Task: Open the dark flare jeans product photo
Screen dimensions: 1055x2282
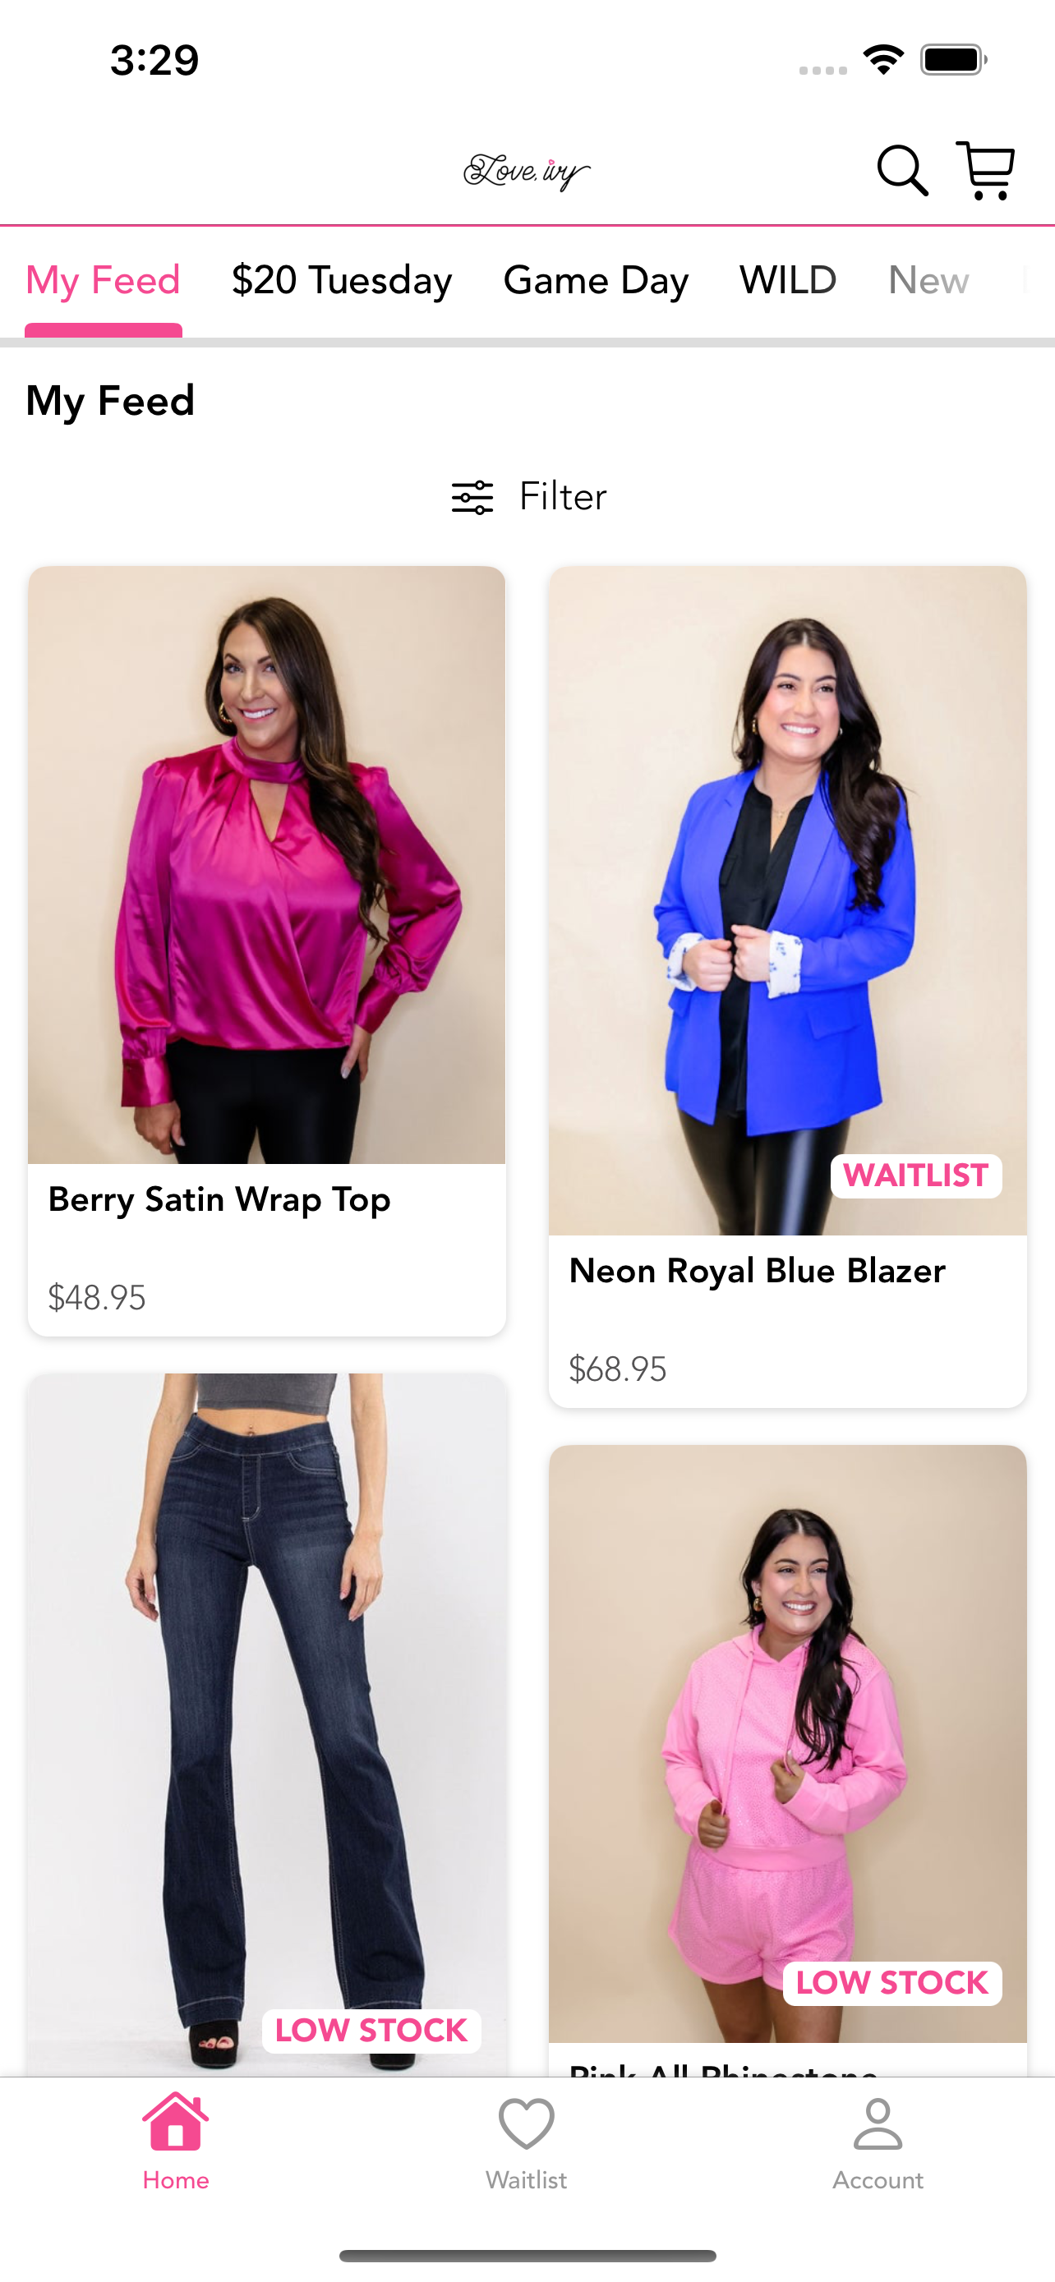Action: (267, 1724)
